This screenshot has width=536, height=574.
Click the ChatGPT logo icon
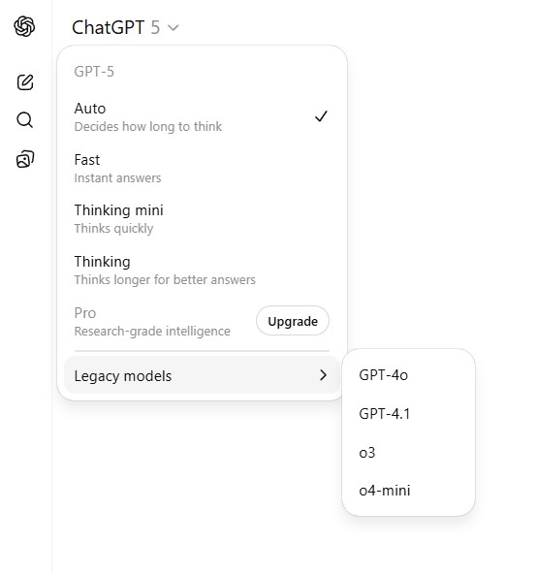[24, 26]
